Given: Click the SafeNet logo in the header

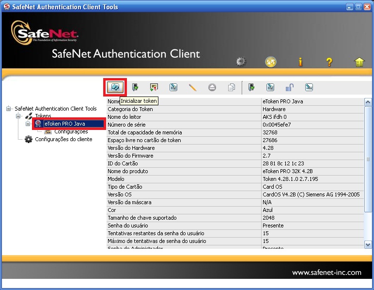Looking at the screenshot, I should point(45,32).
